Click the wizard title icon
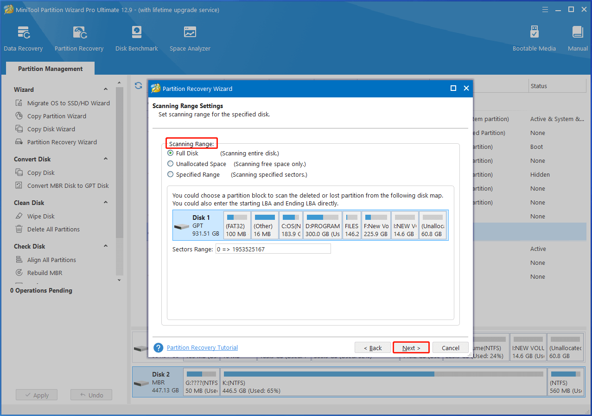 point(156,89)
